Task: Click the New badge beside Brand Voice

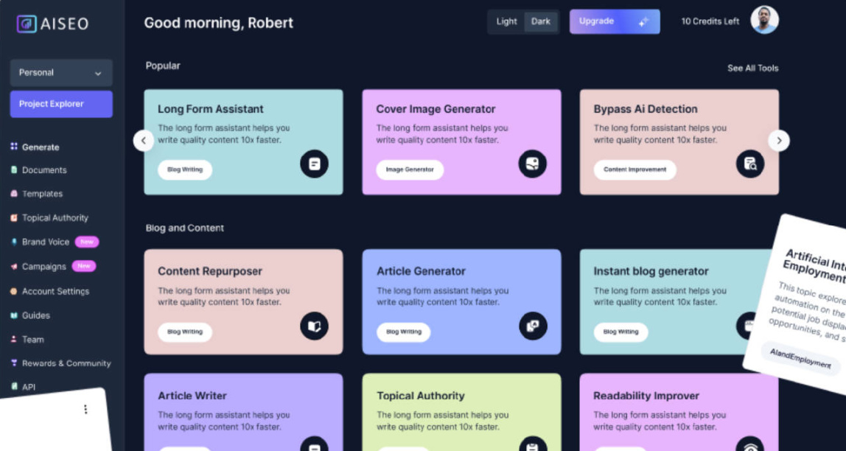Action: (87, 242)
